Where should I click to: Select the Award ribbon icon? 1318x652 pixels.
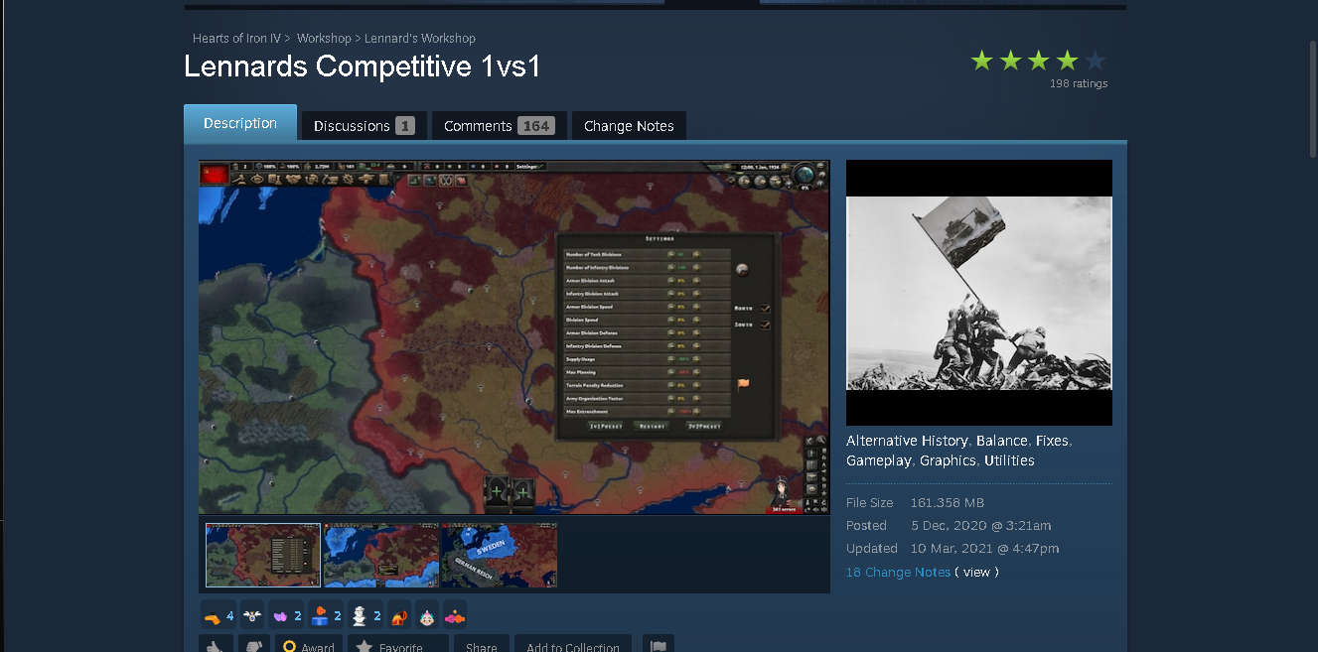pyautogui.click(x=308, y=646)
